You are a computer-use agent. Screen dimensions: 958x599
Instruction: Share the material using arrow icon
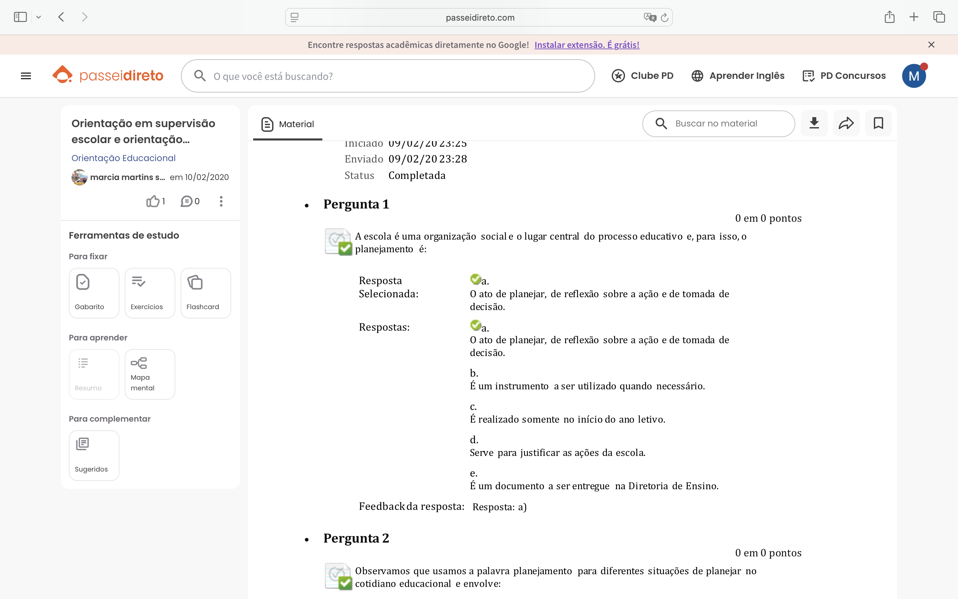[846, 123]
